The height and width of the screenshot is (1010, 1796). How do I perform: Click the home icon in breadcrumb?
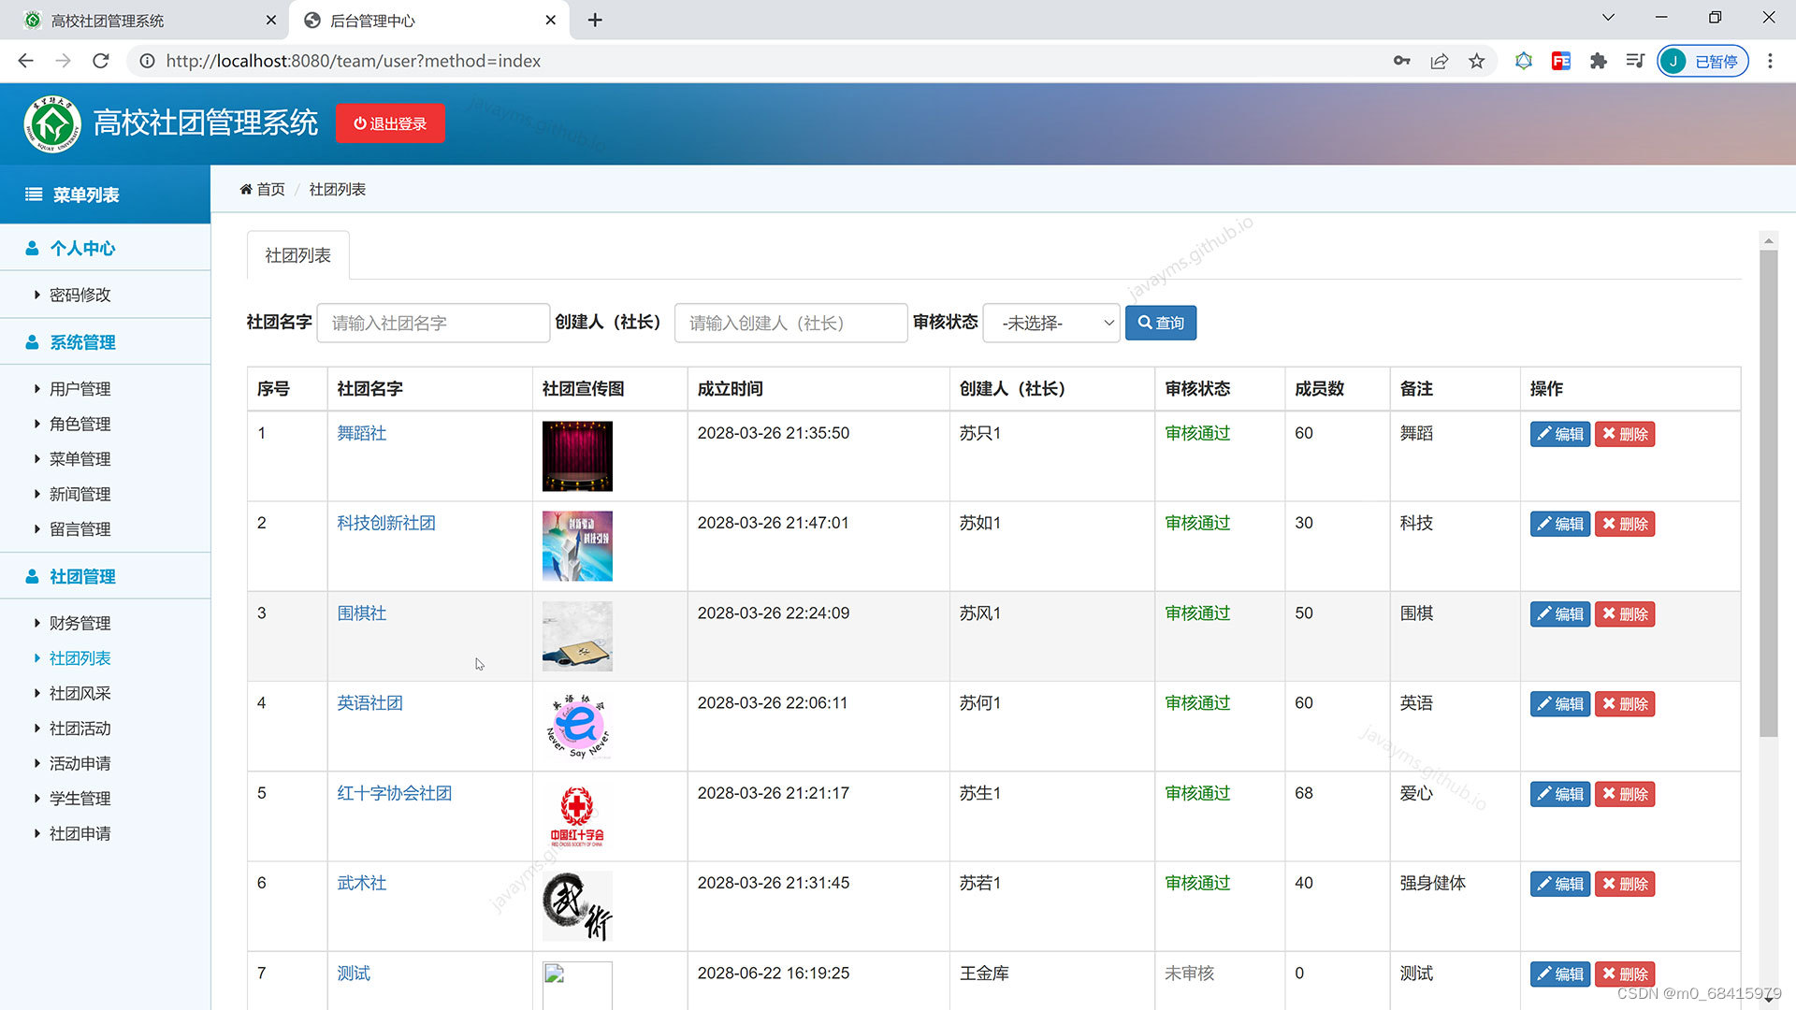(x=246, y=190)
